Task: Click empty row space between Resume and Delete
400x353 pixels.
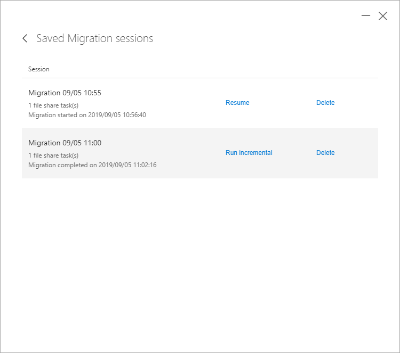Action: click(x=283, y=103)
